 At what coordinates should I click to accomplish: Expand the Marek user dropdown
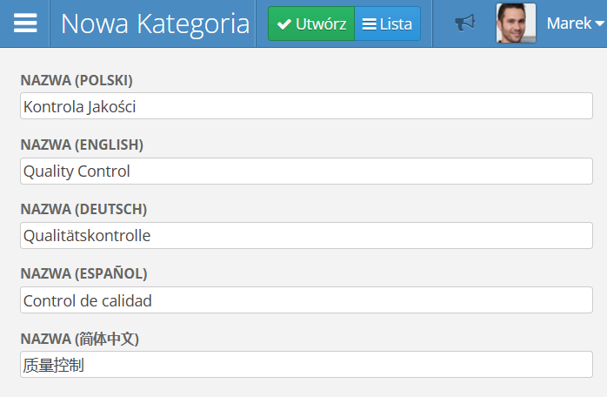pos(574,24)
